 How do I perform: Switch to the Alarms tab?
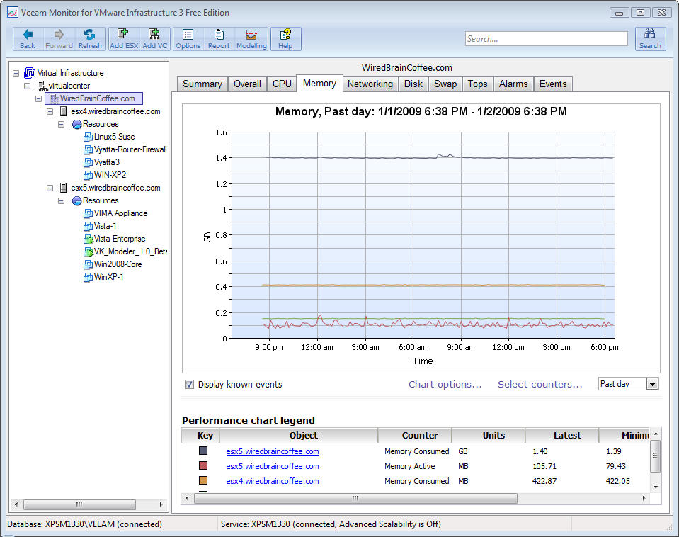[513, 84]
